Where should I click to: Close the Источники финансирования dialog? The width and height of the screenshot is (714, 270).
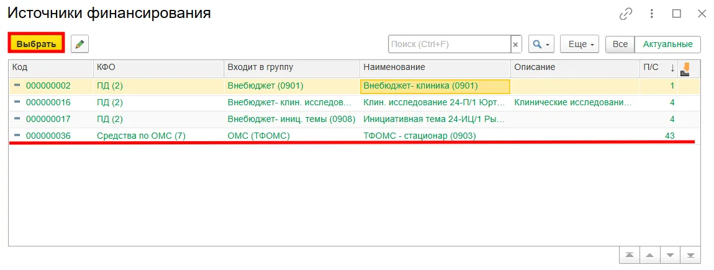click(702, 14)
